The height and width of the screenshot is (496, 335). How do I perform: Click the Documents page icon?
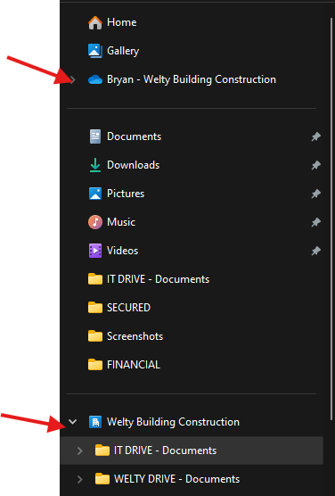pos(95,136)
